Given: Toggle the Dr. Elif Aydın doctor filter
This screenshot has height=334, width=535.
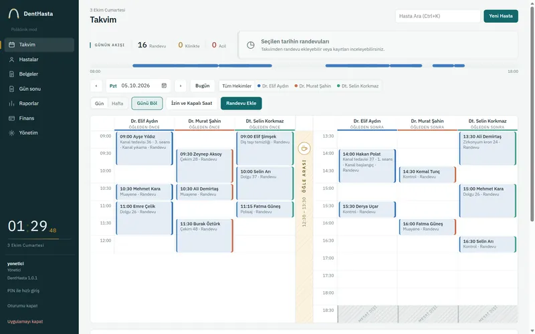Looking at the screenshot, I should tap(273, 86).
